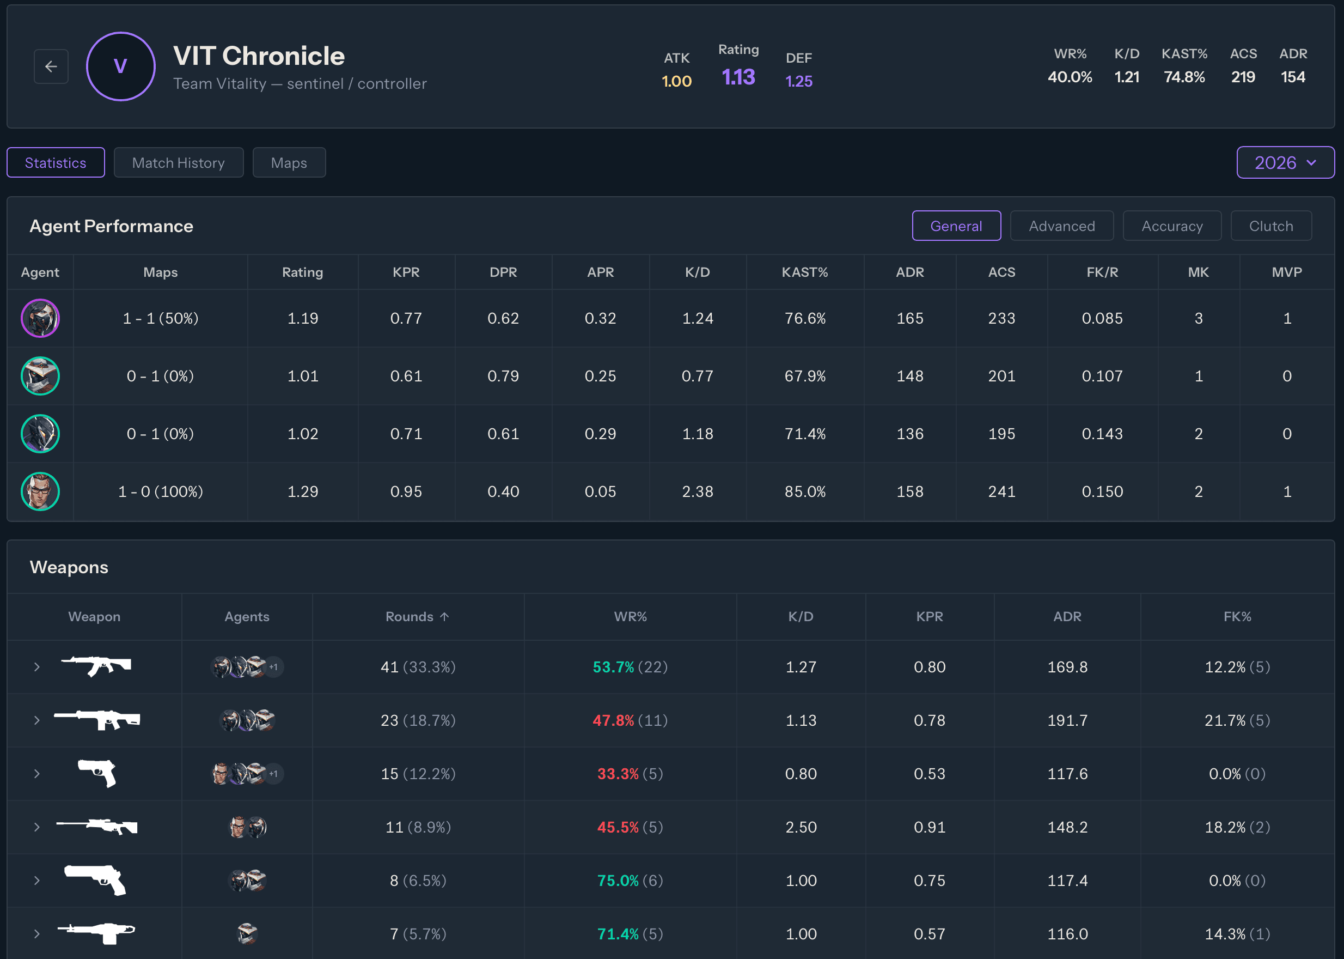The width and height of the screenshot is (1344, 959).
Task: Switch to Advanced agent performance view
Action: (x=1062, y=226)
